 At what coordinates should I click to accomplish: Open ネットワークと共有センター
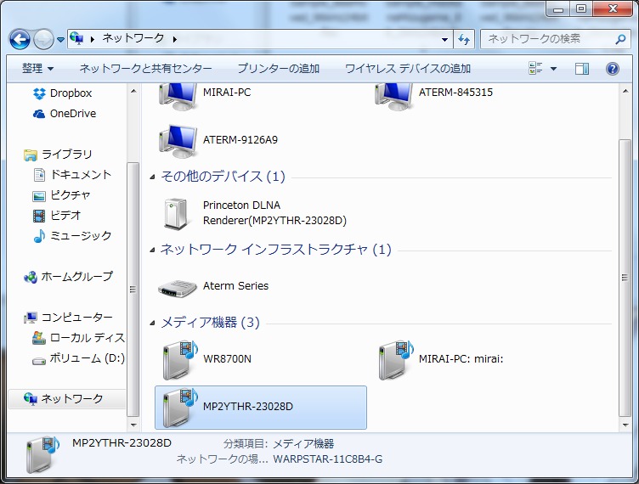click(145, 69)
